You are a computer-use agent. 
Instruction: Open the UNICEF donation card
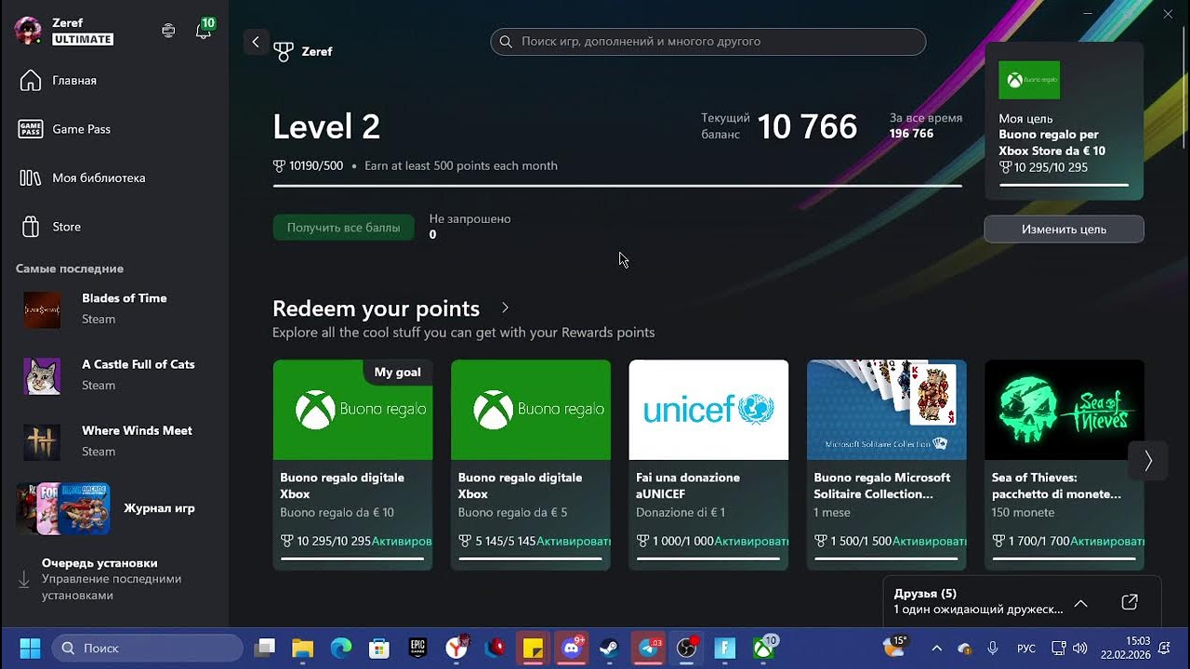pos(708,465)
